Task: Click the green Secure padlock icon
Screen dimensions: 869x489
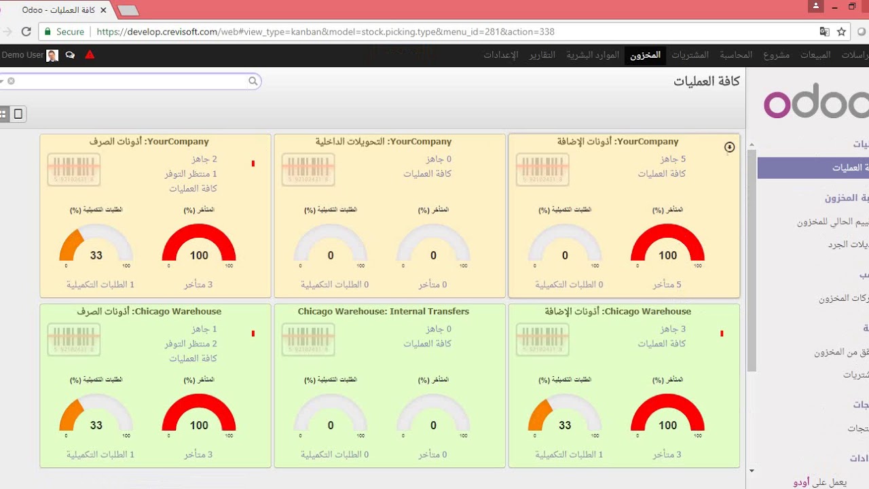Action: [48, 31]
